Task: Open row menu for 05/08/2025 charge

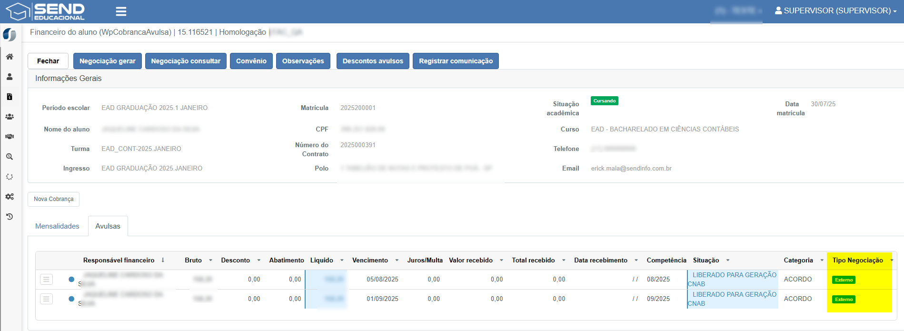Action: (x=46, y=280)
